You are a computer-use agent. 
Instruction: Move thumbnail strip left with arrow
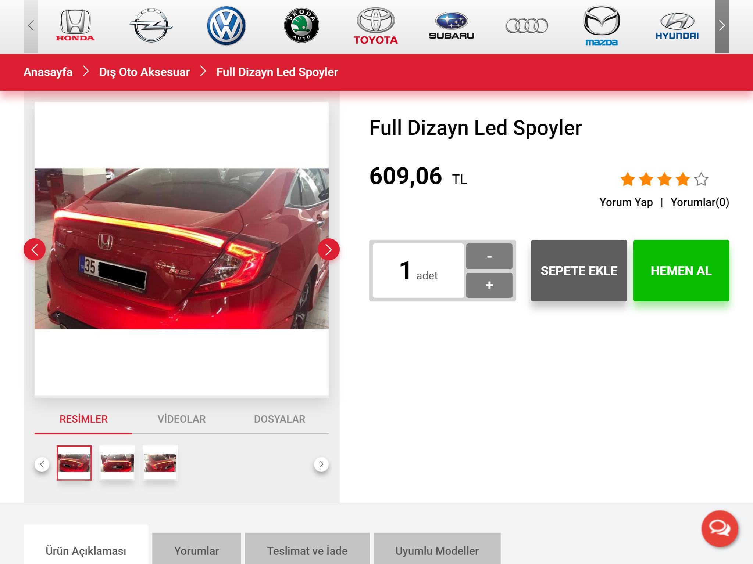(42, 464)
